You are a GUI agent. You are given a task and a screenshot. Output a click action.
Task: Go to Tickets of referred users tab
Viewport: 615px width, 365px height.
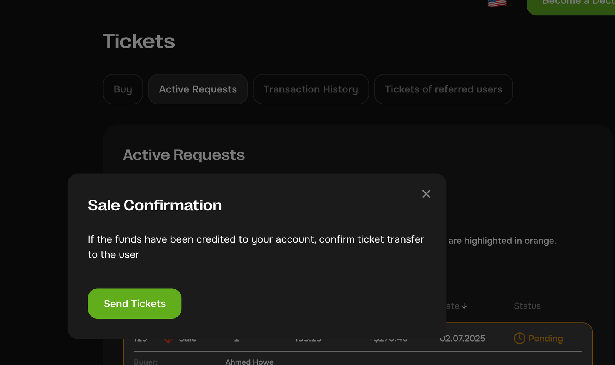tap(443, 89)
